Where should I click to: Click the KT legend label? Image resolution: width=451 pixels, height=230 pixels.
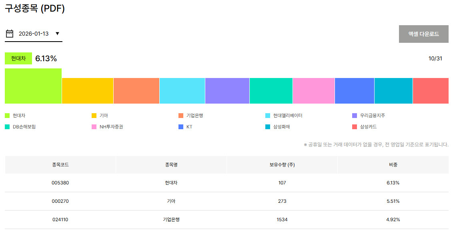[x=189, y=127]
